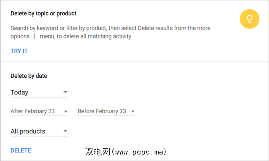The width and height of the screenshot is (269, 161).
Task: Click the arrow next to Before February 23
Action: pos(132,111)
